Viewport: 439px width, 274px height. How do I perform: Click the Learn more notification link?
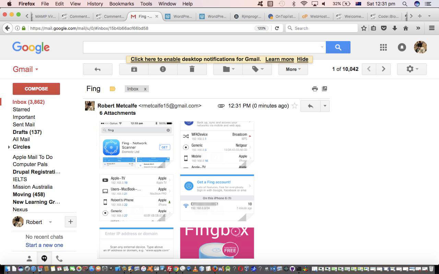tap(280, 59)
